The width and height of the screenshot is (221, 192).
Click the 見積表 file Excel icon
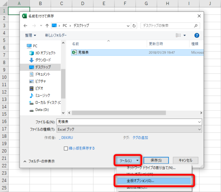pos(74,52)
